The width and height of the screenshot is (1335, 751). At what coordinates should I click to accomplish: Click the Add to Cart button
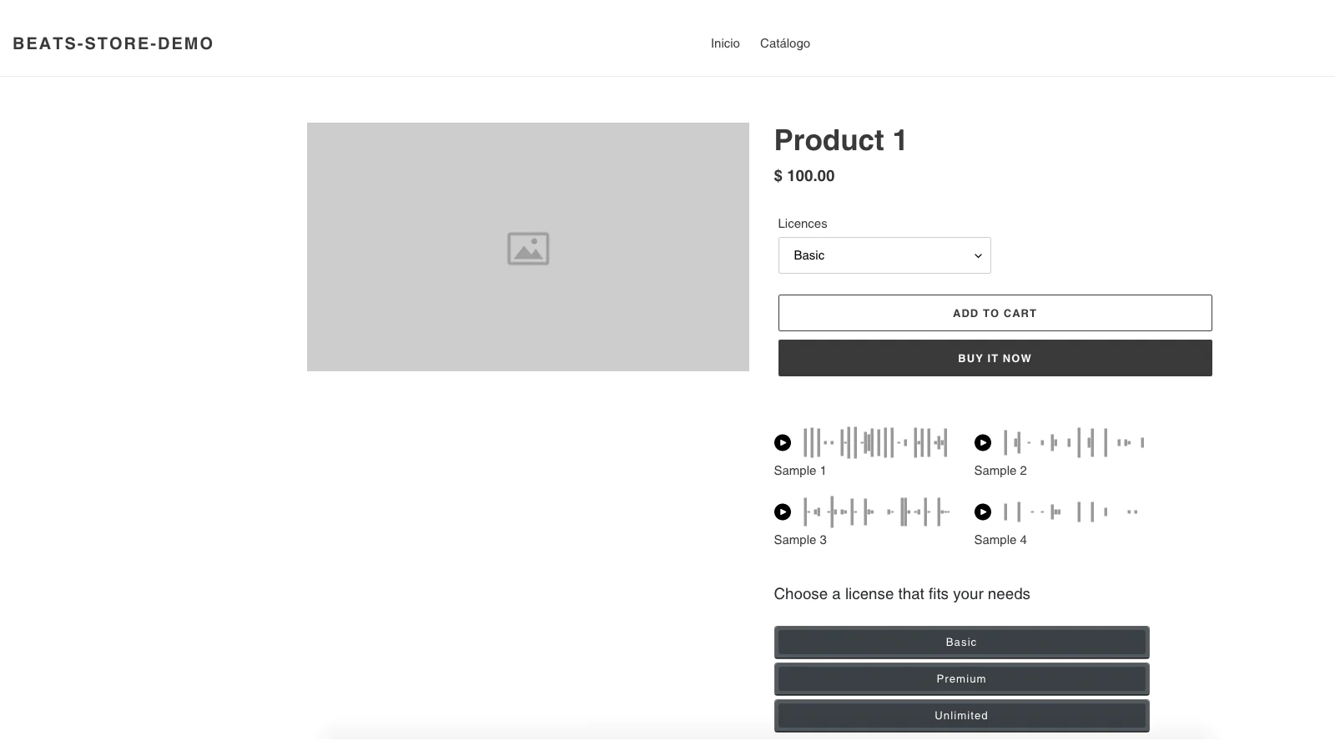pos(995,313)
